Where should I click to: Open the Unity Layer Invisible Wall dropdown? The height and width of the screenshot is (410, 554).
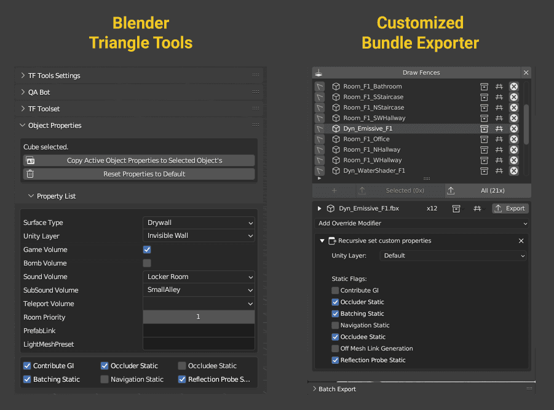click(x=199, y=235)
